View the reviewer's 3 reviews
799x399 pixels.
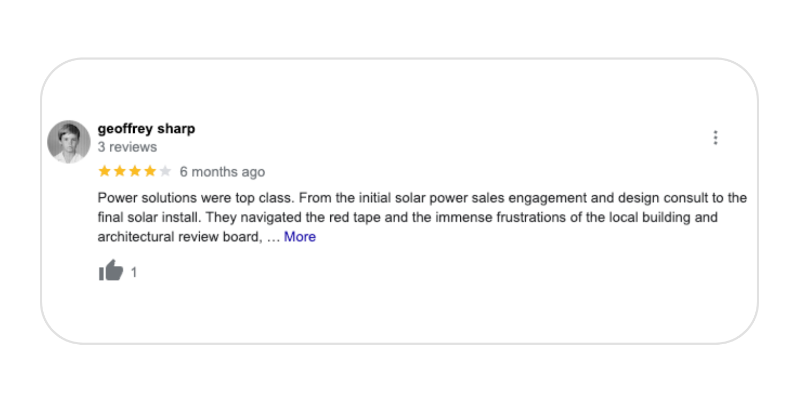pos(127,147)
